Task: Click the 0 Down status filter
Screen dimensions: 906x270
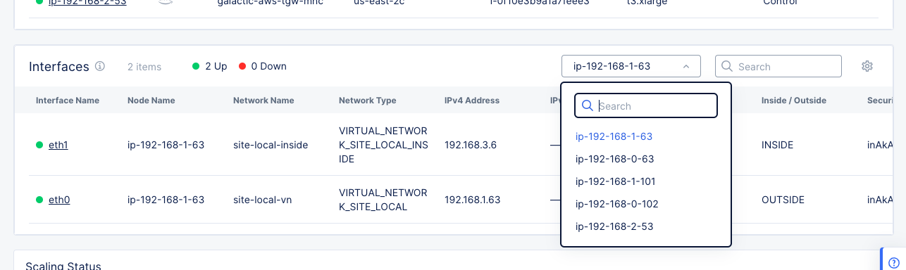Action: coord(263,66)
